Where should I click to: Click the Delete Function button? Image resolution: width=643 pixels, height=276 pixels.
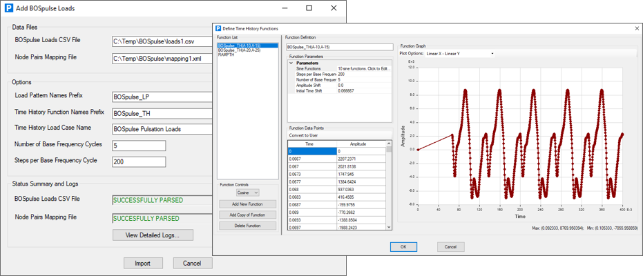pyautogui.click(x=248, y=226)
